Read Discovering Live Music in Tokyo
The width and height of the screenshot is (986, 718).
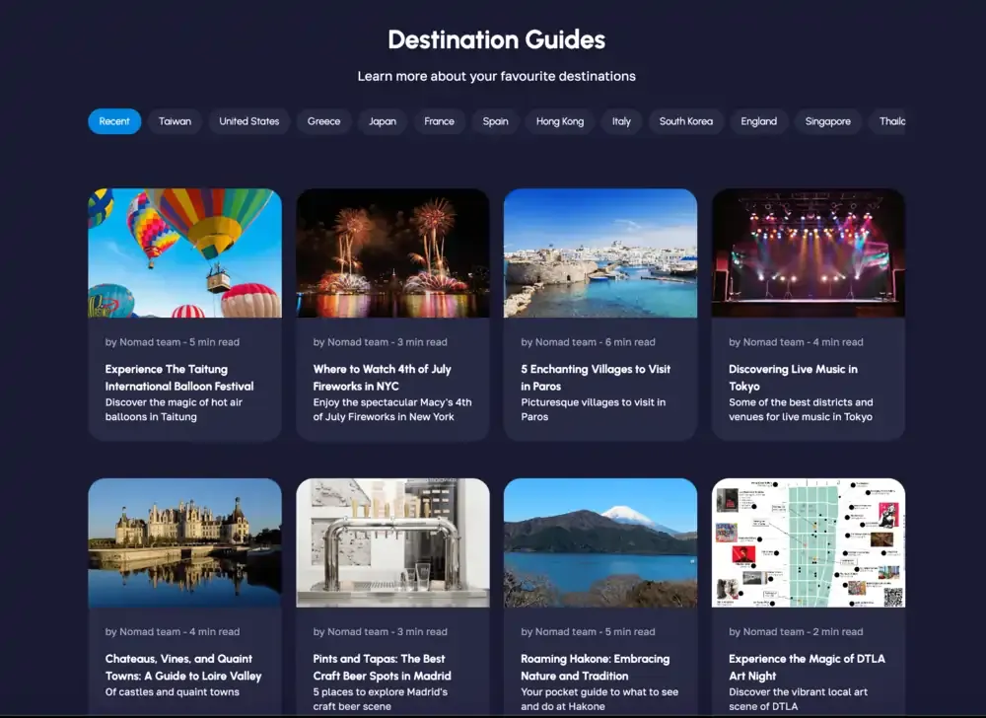793,377
